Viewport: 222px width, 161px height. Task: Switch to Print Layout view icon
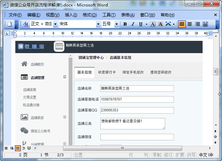pyautogui.click(x=18, y=148)
